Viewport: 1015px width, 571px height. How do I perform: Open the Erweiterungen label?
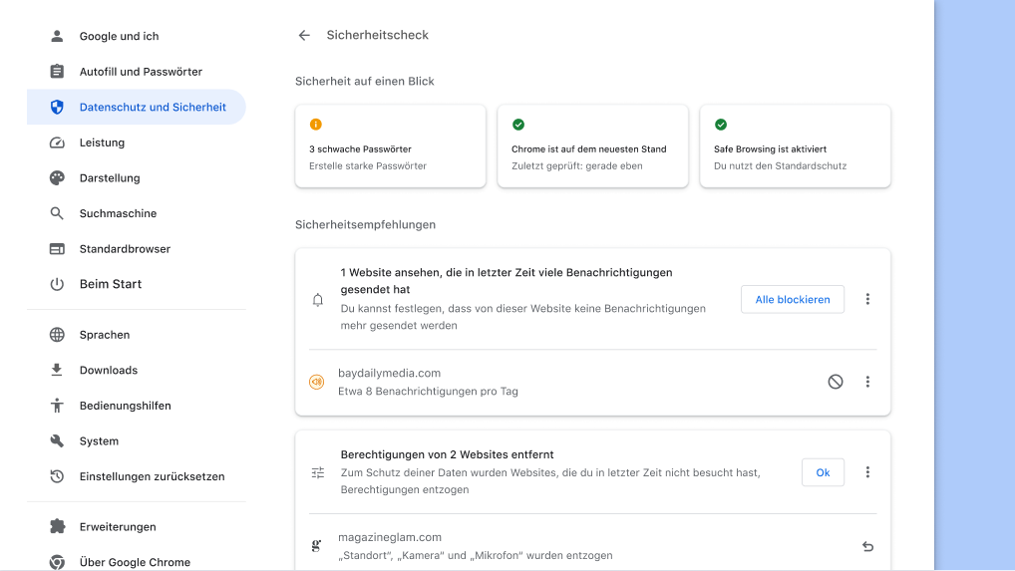[x=118, y=526]
